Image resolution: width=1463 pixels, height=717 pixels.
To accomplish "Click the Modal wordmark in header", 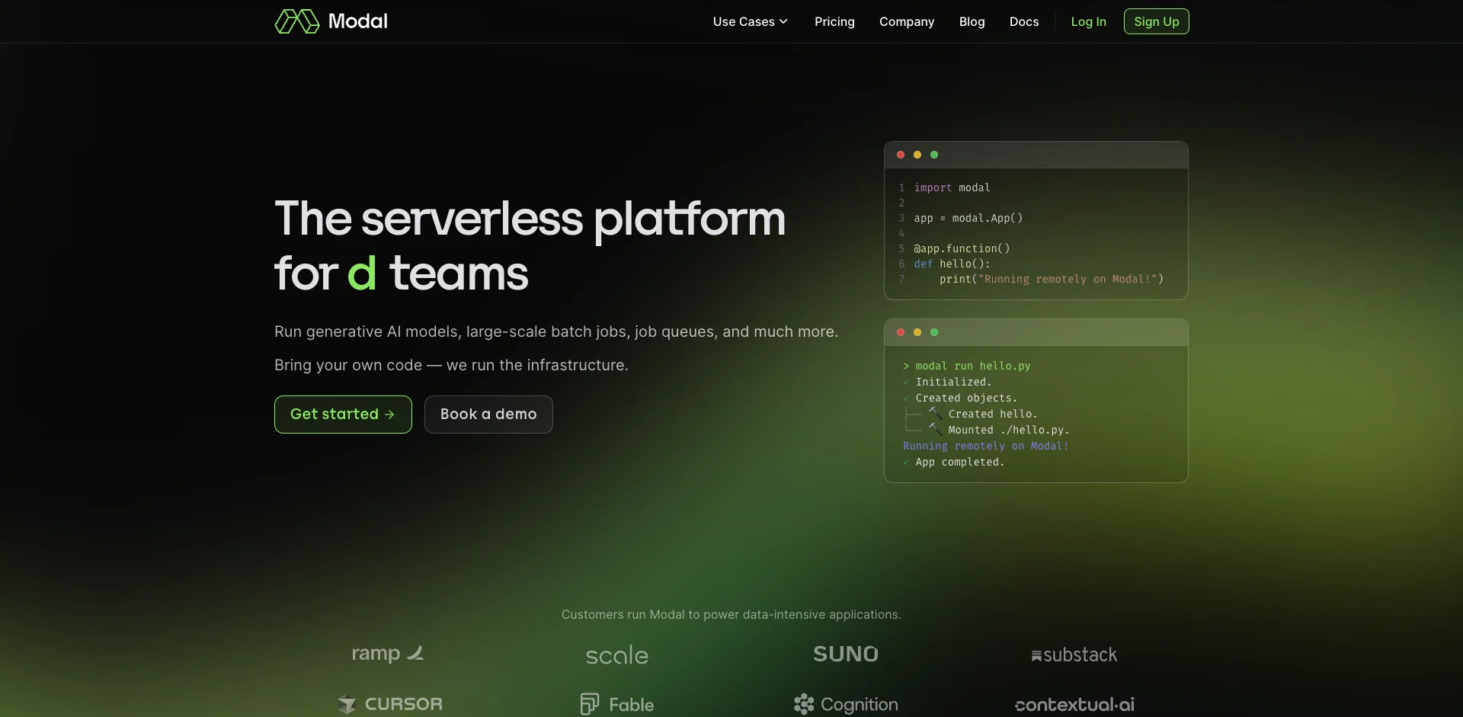I will [x=357, y=21].
